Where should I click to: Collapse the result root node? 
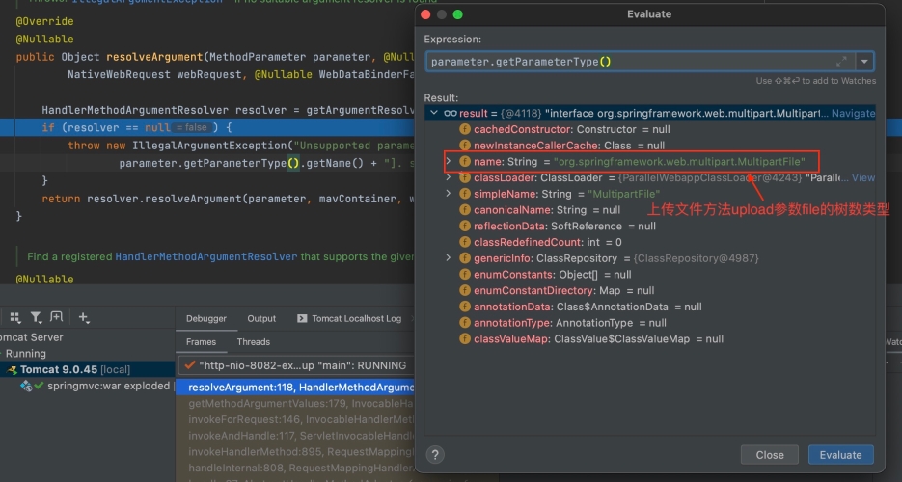(x=433, y=113)
